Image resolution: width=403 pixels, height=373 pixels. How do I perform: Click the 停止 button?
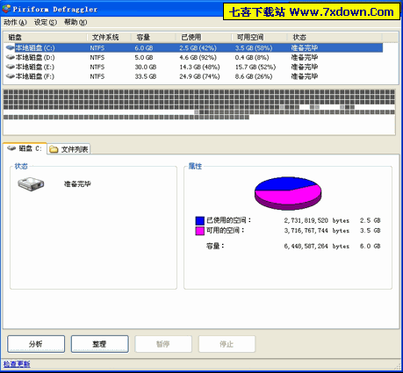coord(227,344)
